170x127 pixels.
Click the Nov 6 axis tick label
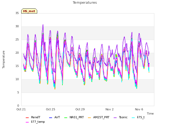pos(139,109)
